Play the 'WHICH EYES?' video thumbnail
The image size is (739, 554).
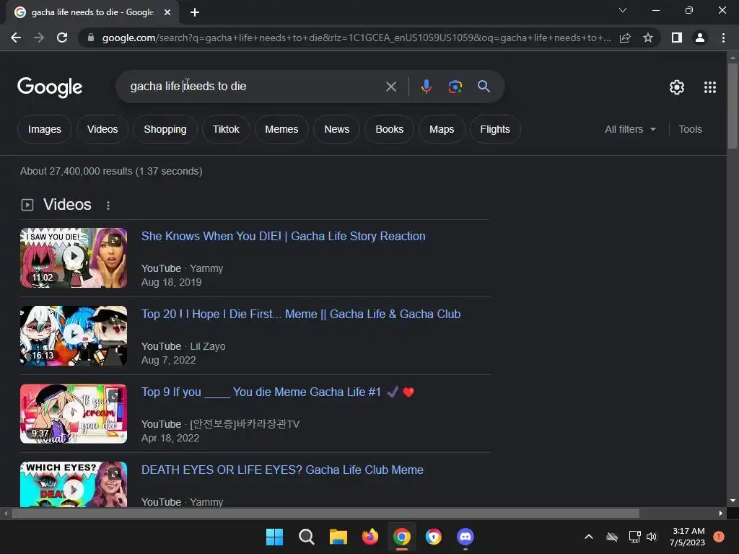point(74,484)
